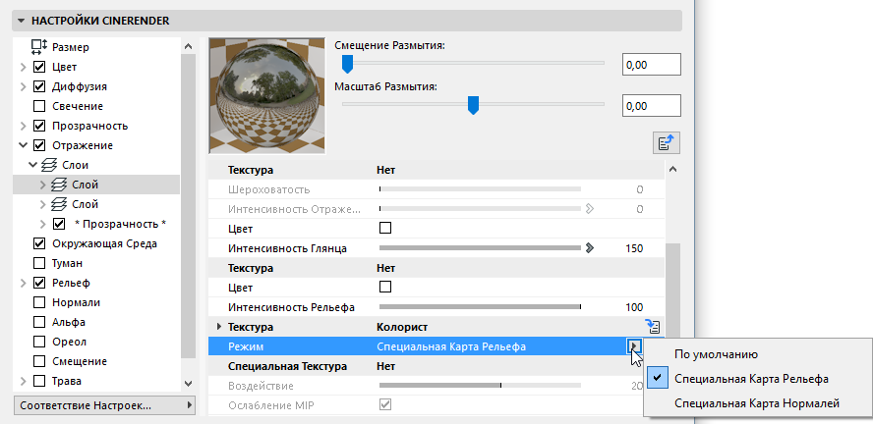Viewport: 873px width, 424px height.
Task: Click the Масштаб Размытия slider handle
Action: click(x=473, y=105)
